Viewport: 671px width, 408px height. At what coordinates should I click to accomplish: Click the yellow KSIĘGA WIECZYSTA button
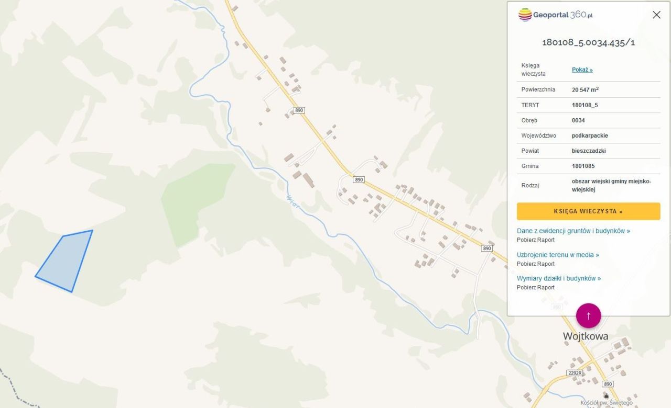tap(588, 211)
